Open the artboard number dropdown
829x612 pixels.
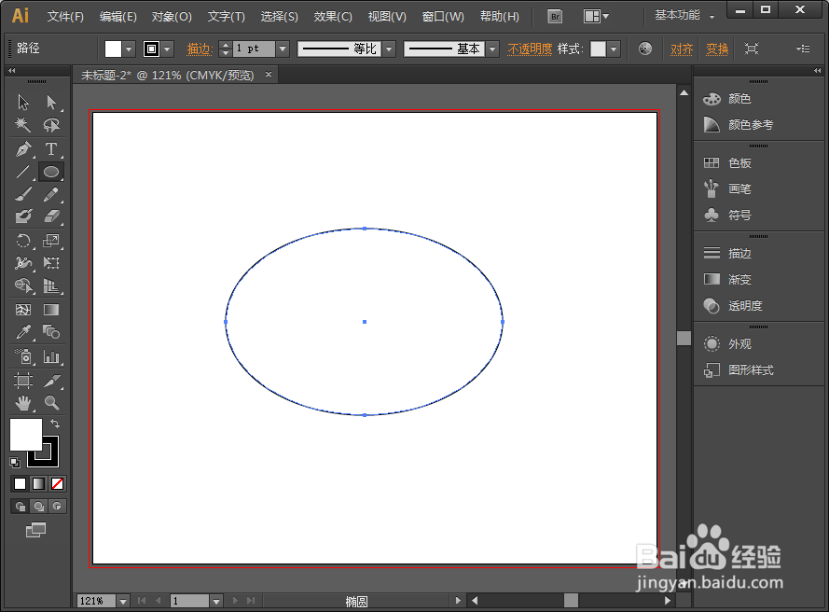[215, 601]
